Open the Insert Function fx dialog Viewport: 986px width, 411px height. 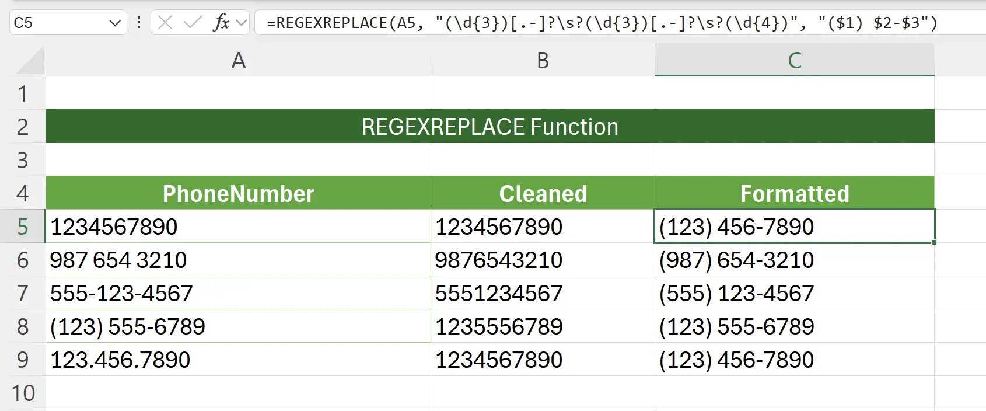[221, 23]
